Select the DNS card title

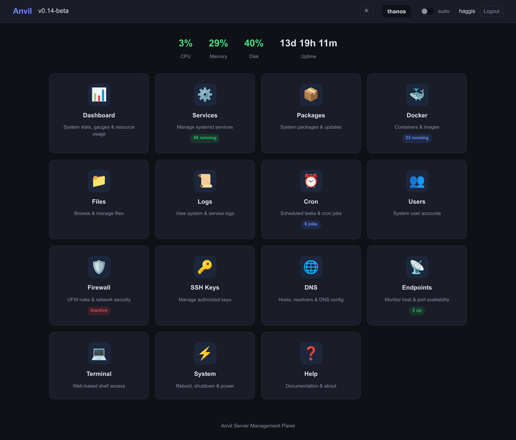tap(310, 288)
